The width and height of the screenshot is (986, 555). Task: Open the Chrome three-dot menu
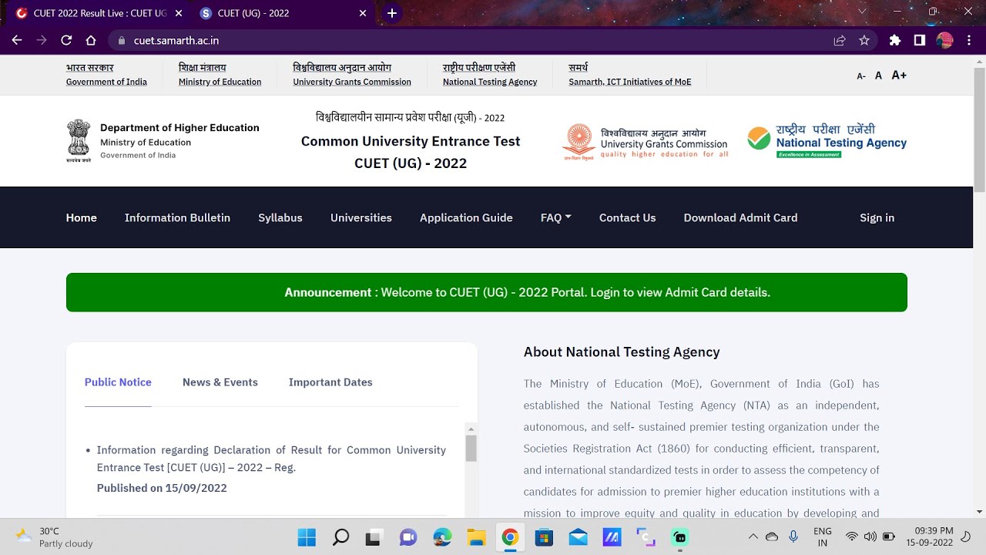tap(968, 40)
